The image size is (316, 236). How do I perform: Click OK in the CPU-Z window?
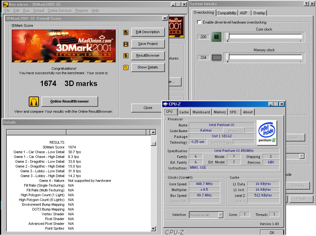[x=272, y=232]
